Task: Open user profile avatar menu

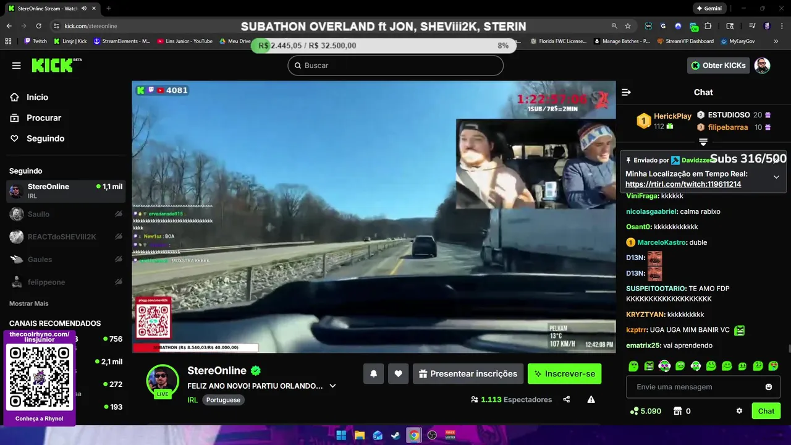Action: coord(762,66)
